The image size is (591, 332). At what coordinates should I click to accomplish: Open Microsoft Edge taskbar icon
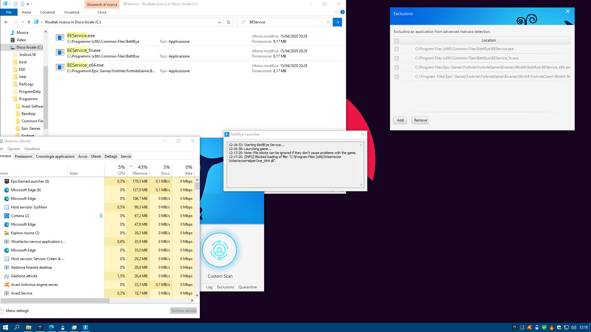51,327
